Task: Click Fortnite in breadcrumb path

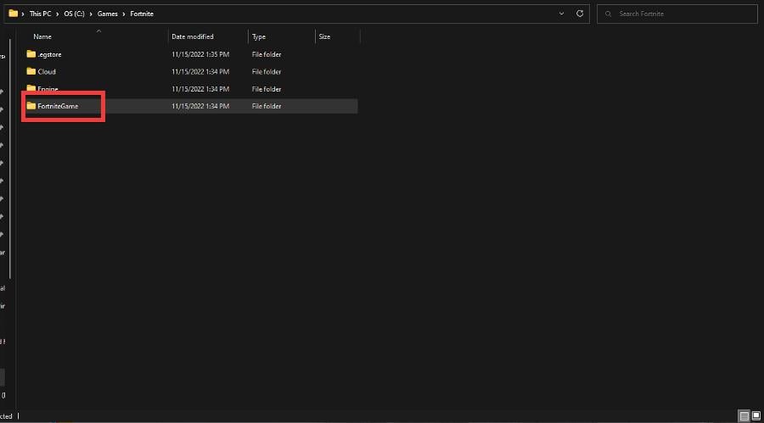Action: [142, 14]
